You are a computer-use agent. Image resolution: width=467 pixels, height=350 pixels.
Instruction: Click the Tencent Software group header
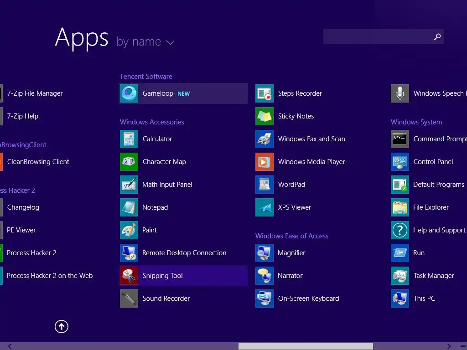tap(146, 77)
